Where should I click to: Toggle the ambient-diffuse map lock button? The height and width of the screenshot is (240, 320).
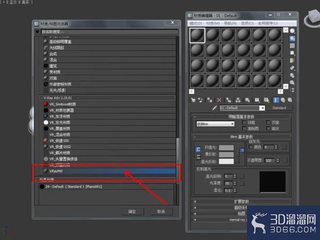coord(242,151)
